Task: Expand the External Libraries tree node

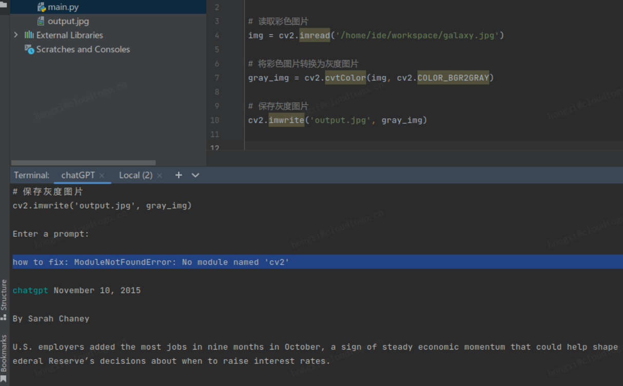Action: point(16,35)
